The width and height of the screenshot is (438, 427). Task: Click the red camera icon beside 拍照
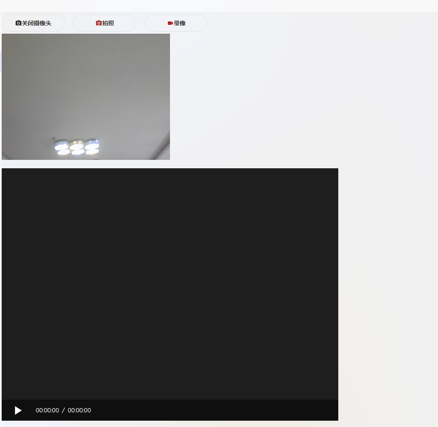(98, 23)
